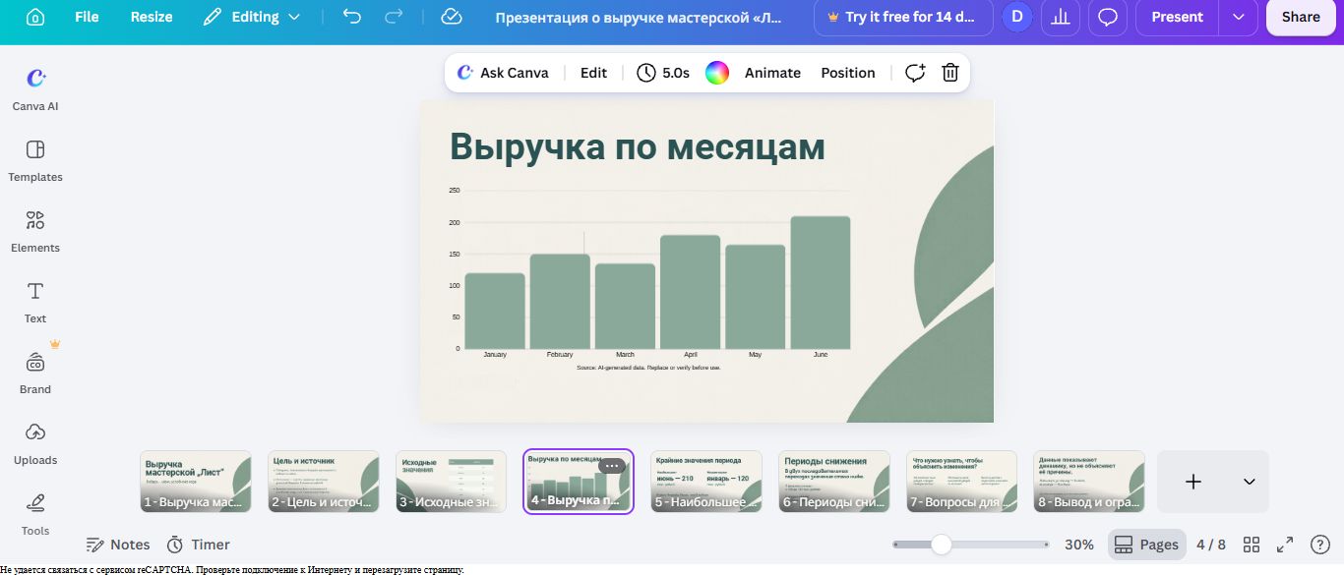Screen dimensions: 1344x575
Task: Check cloud save status icon
Action: [x=452, y=17]
